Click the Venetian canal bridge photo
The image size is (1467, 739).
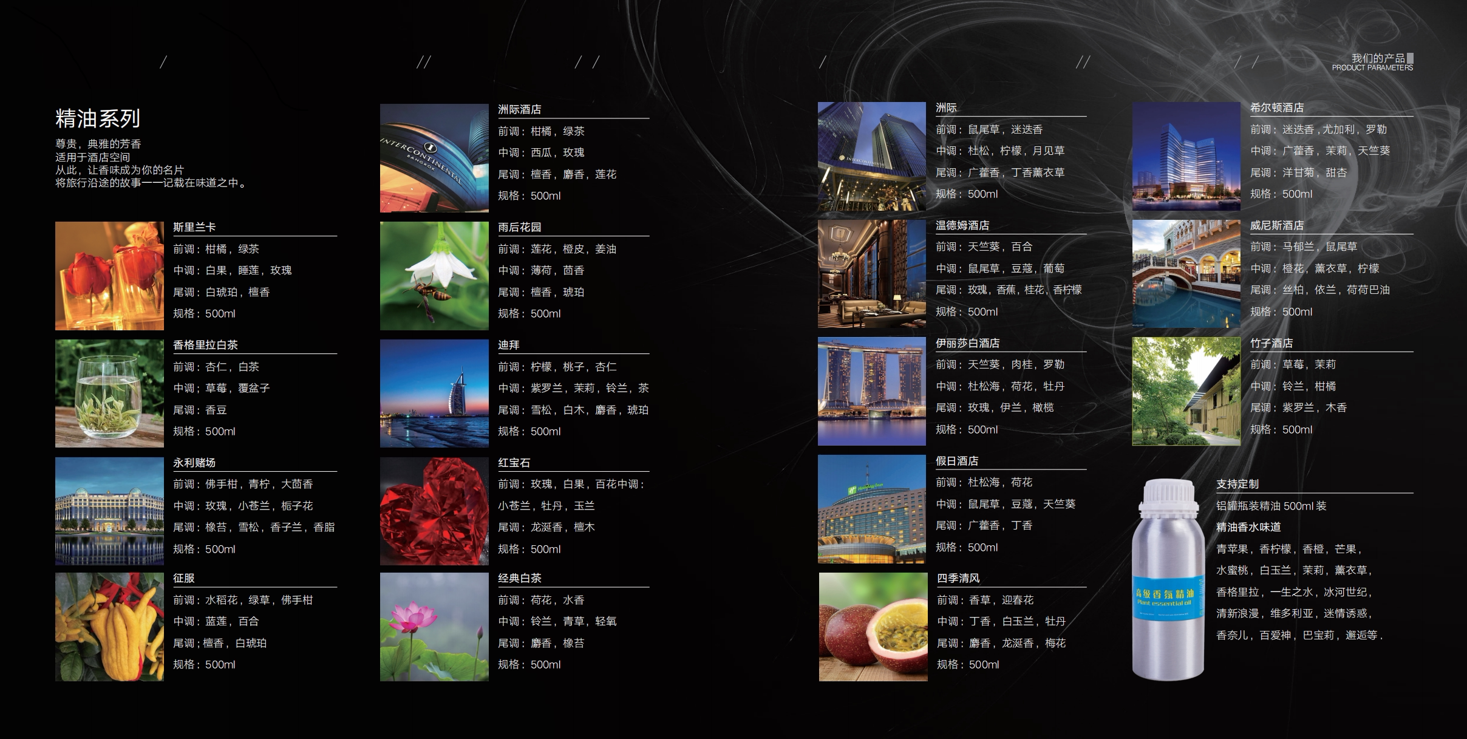pyautogui.click(x=1186, y=274)
